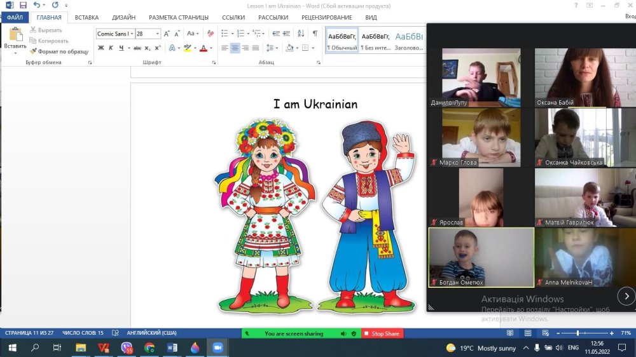Screen dimensions: 636x357
Task: Apply numbered list
Action: click(x=240, y=34)
